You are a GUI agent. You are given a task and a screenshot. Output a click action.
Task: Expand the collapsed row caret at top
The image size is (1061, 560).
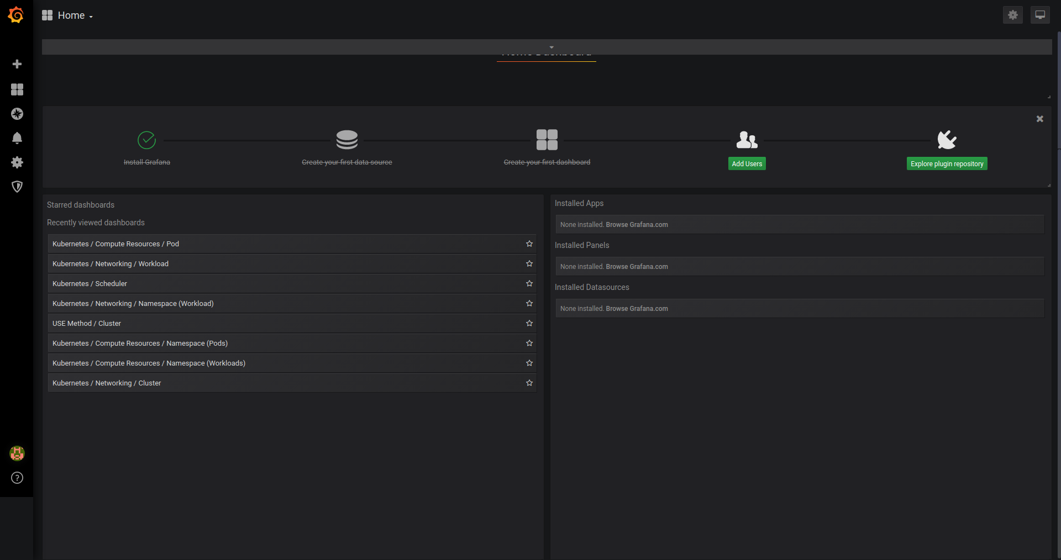551,47
